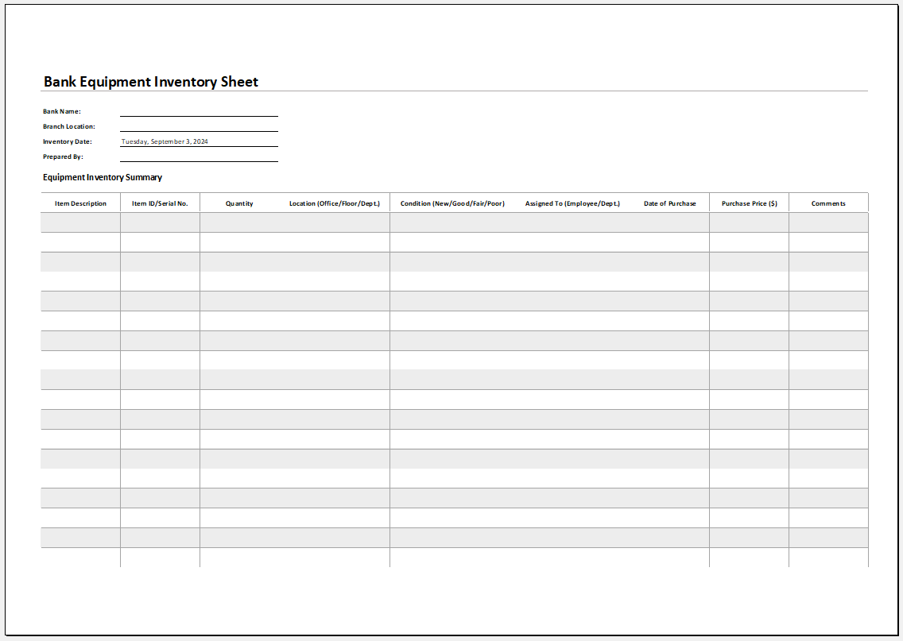Select the Condition (New/Good/Fair/Poor) header
The width and height of the screenshot is (903, 641).
point(452,203)
